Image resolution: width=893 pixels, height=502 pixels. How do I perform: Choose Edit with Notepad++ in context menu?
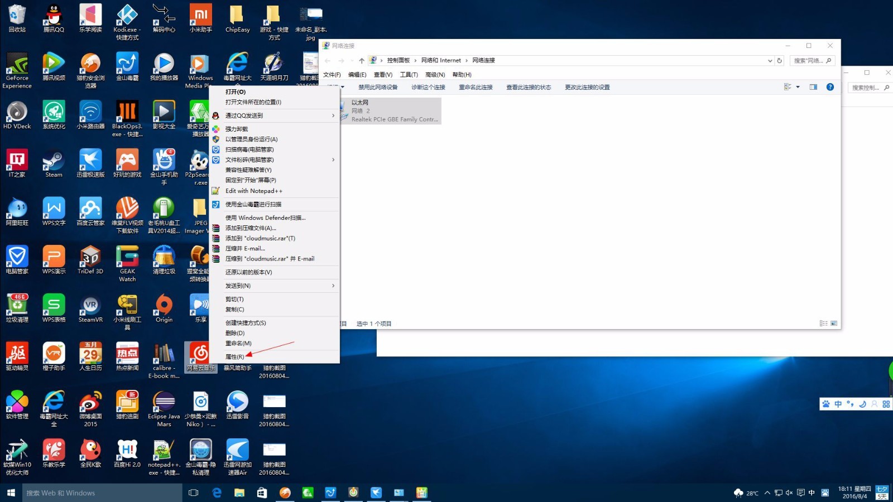pyautogui.click(x=254, y=191)
